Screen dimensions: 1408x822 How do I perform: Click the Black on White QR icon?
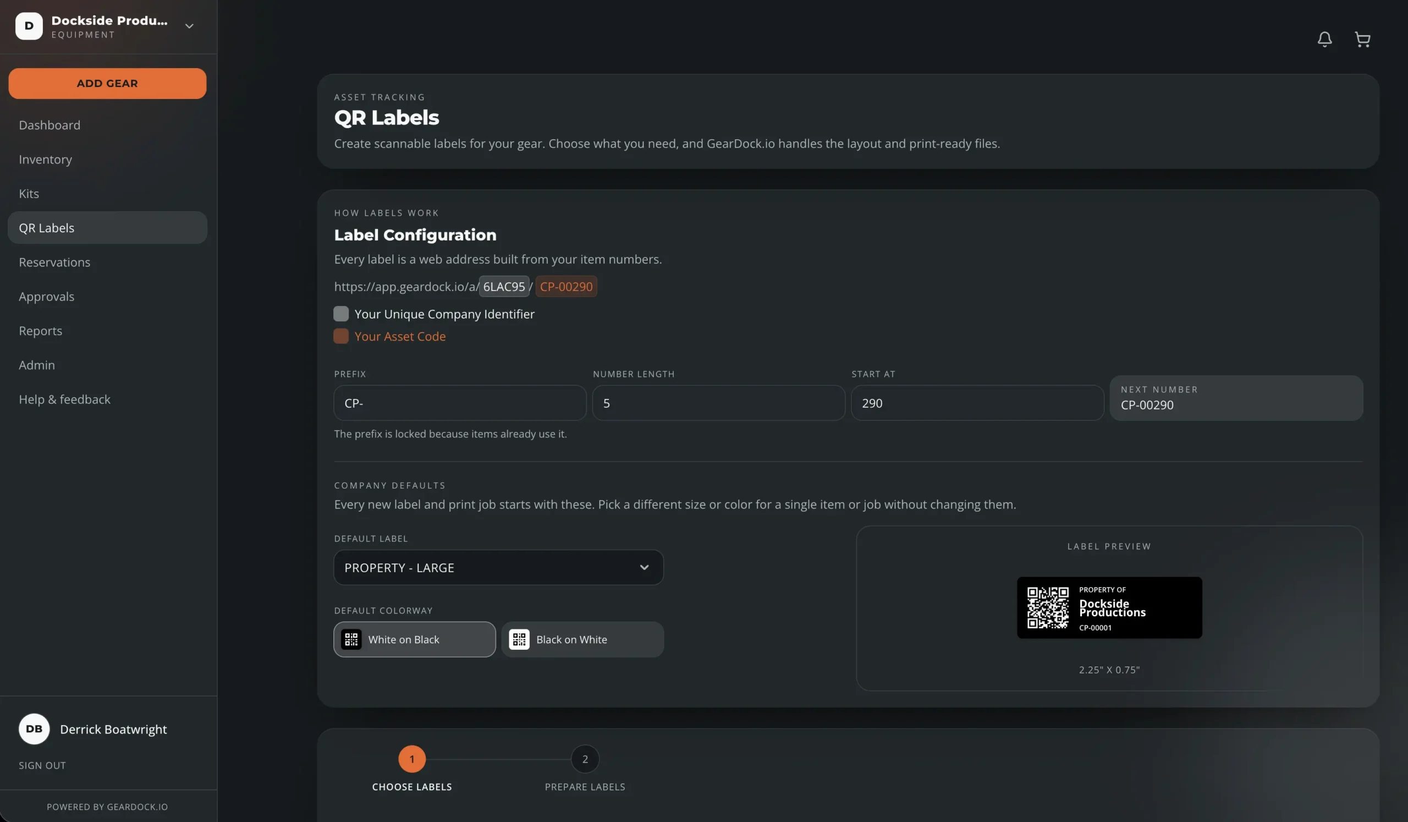(x=519, y=639)
